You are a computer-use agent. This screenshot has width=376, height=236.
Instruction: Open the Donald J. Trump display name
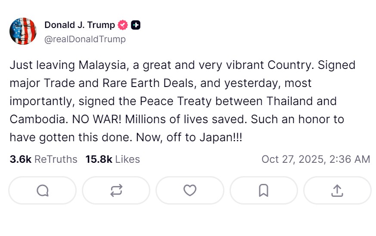[79, 25]
